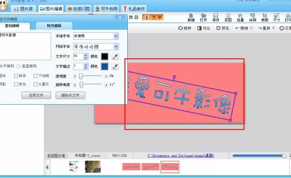Image resolution: width=291 pixels, height=178 pixels.
Task: Select the 涂鸦 doodle tool icon
Action: click(x=253, y=17)
